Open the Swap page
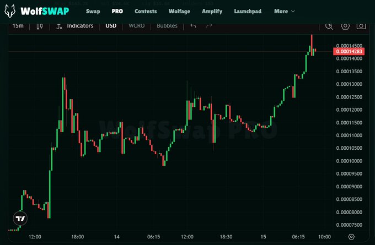Screen dimensions: 375x245 (x=93, y=11)
